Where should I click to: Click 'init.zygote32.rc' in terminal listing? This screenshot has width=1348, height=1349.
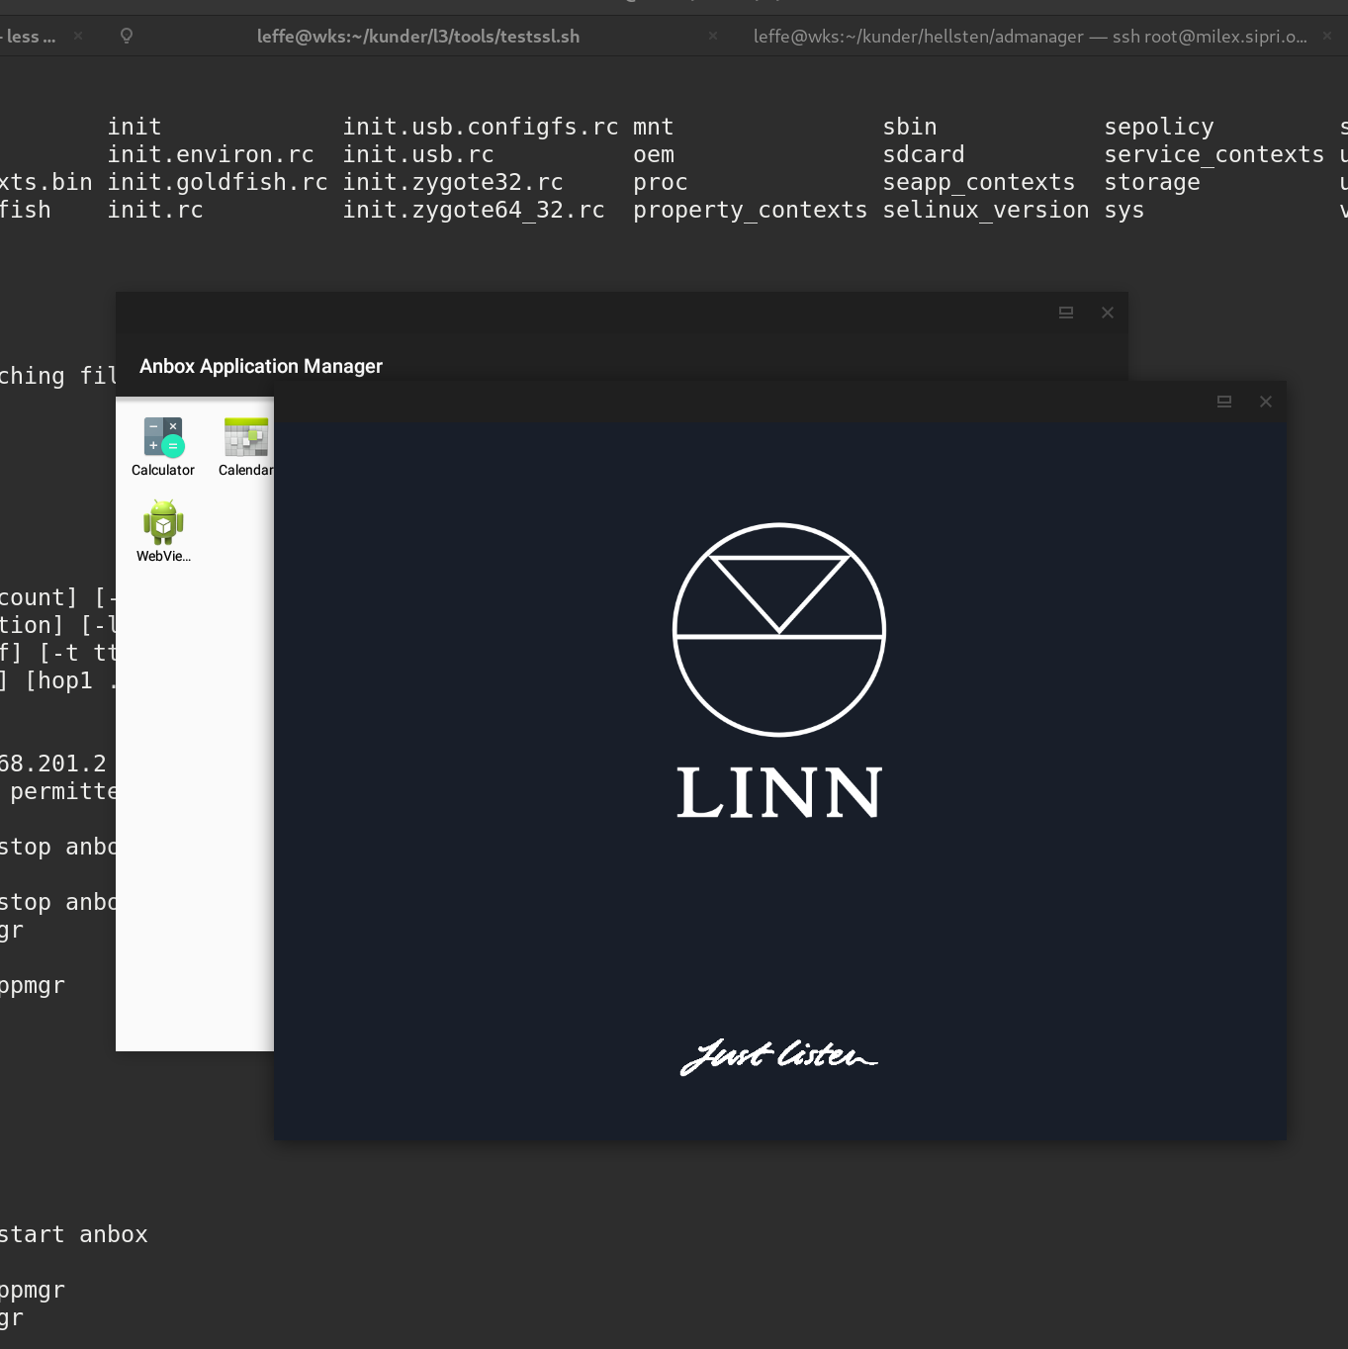(453, 183)
